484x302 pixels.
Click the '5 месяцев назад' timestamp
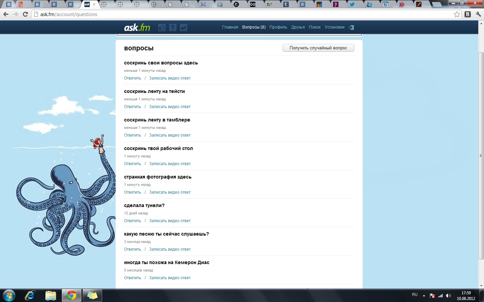coord(138,270)
